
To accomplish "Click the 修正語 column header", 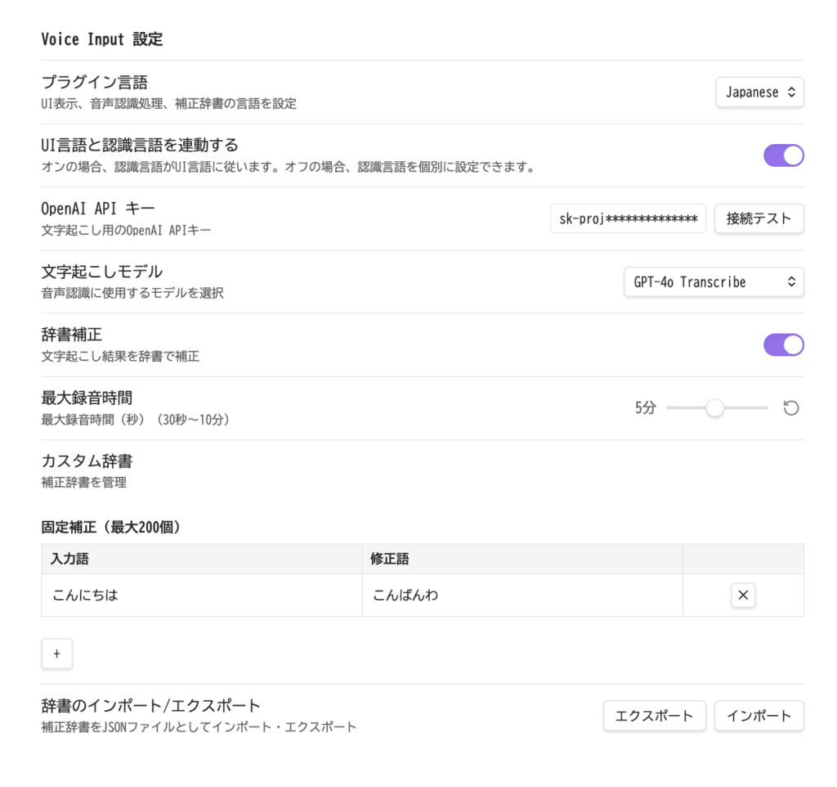I will (x=390, y=559).
